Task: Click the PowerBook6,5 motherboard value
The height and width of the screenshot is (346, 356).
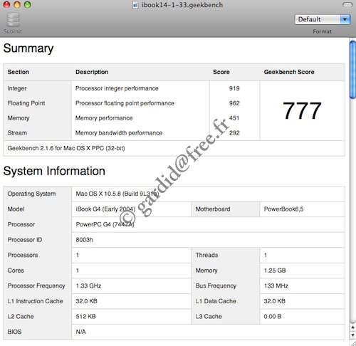Action: pos(283,209)
